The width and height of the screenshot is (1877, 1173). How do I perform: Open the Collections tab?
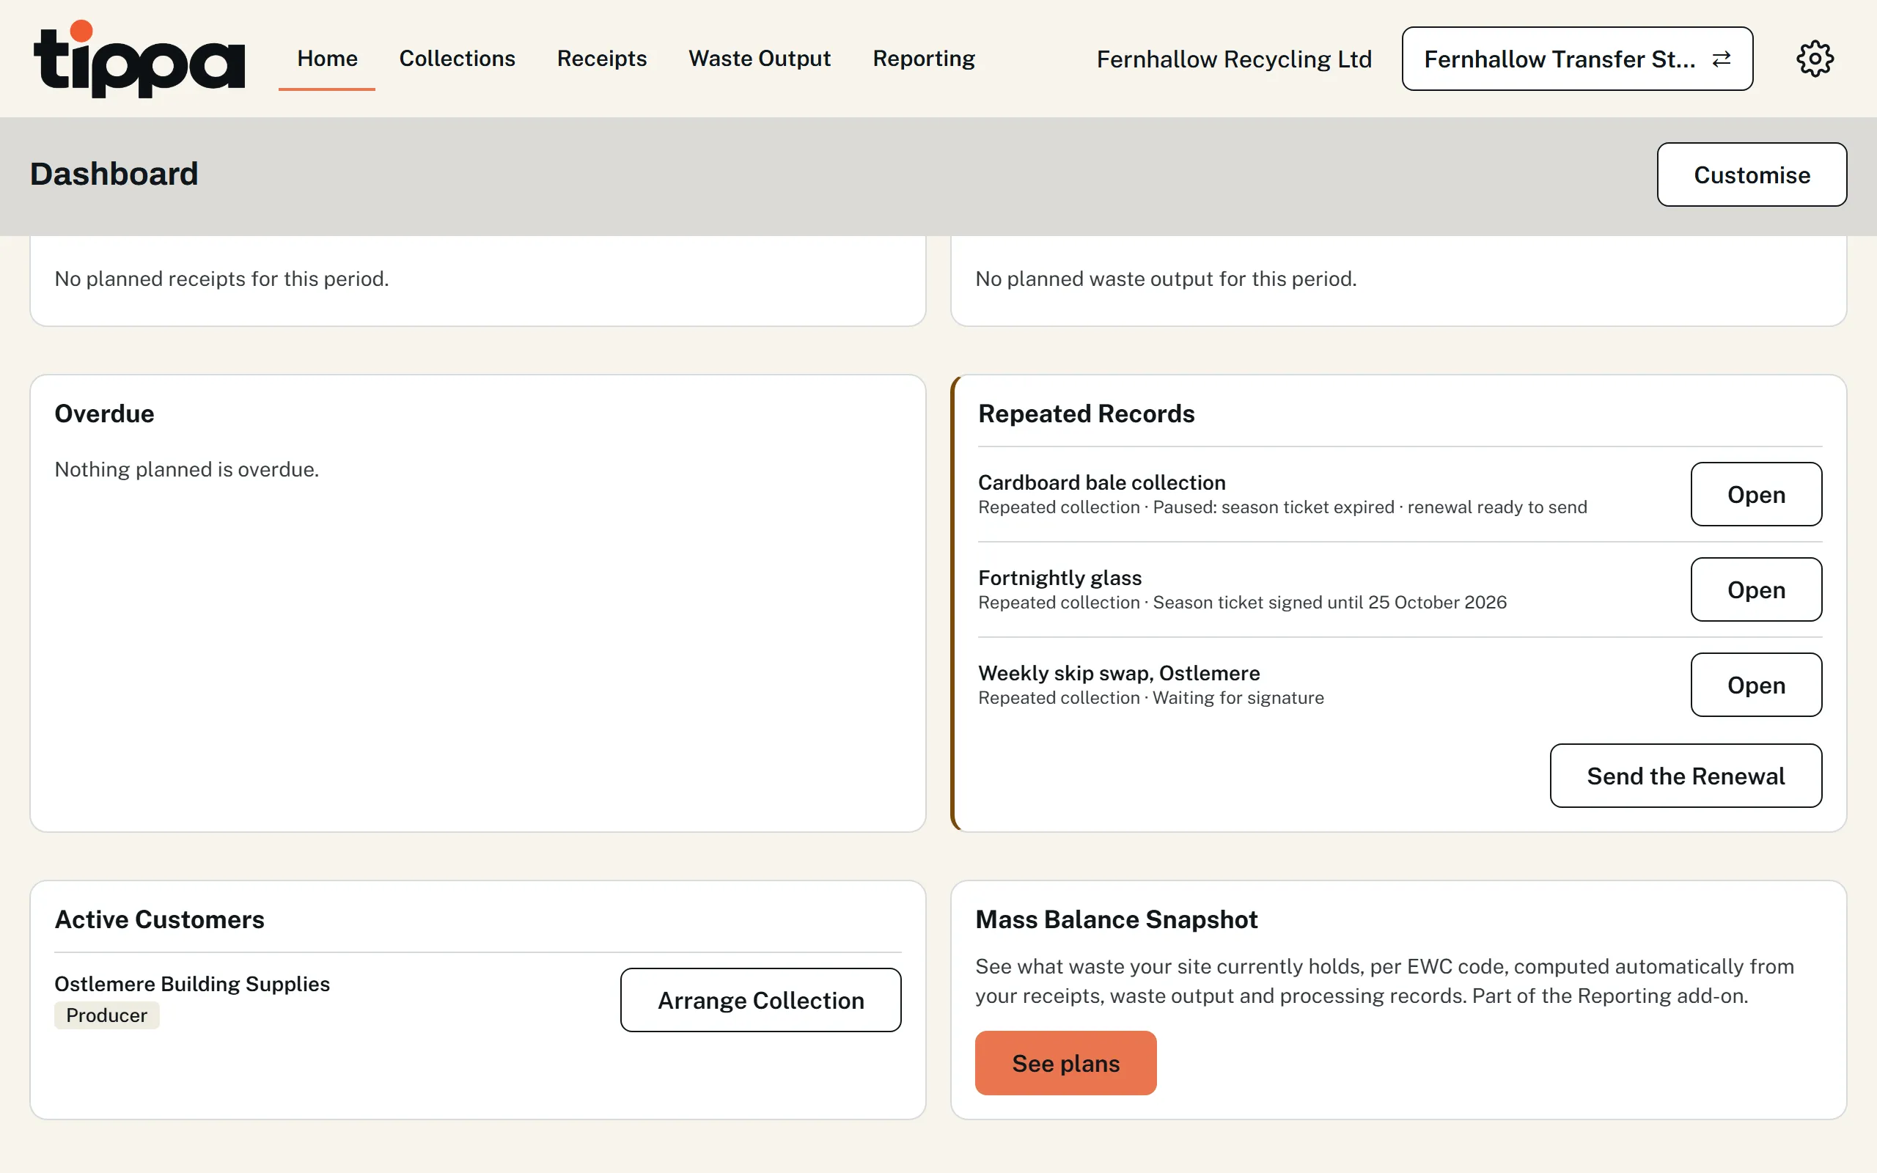point(457,59)
